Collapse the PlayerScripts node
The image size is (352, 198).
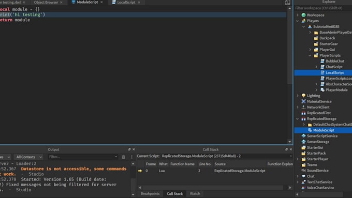point(310,55)
